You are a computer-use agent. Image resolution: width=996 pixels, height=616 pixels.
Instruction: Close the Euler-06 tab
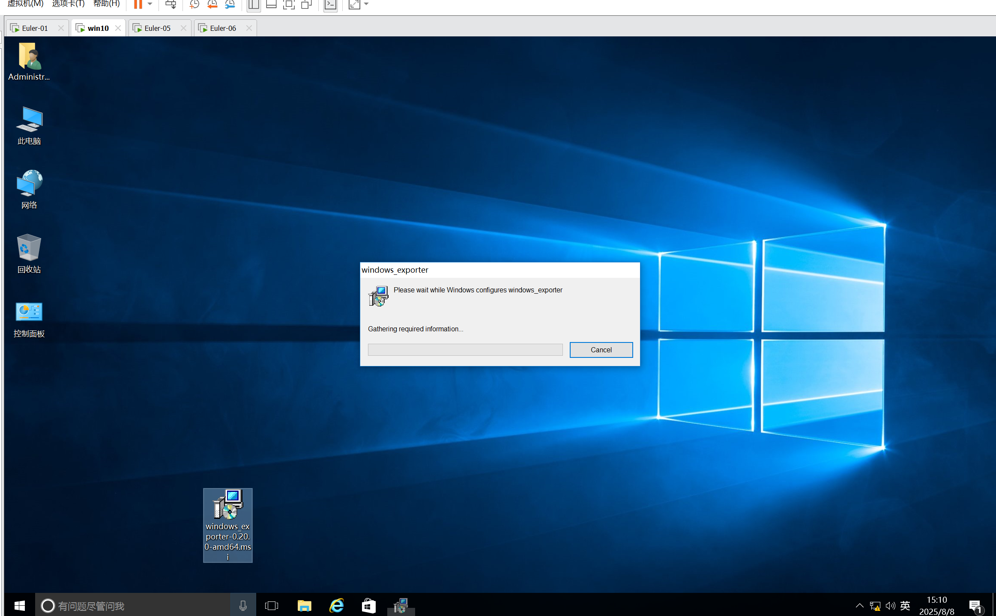249,28
